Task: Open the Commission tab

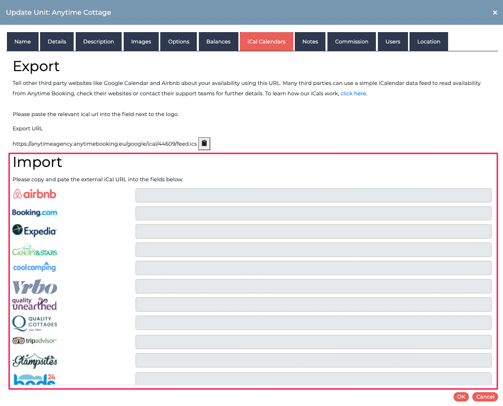Action: pos(352,41)
